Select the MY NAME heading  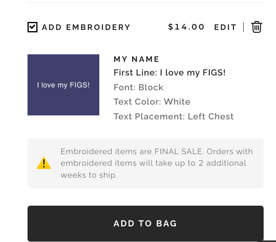click(136, 60)
